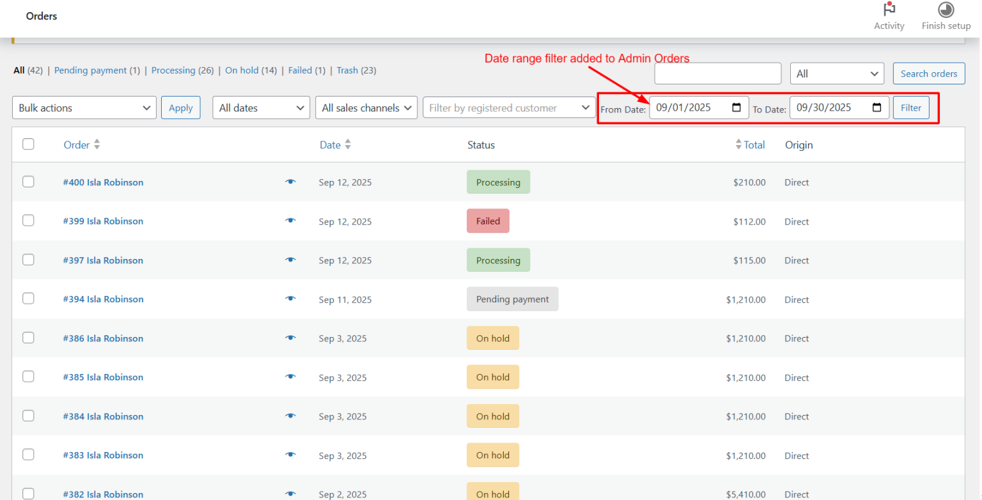The height and width of the screenshot is (500, 982).
Task: Check the checkbox for order #383
Action: point(28,455)
